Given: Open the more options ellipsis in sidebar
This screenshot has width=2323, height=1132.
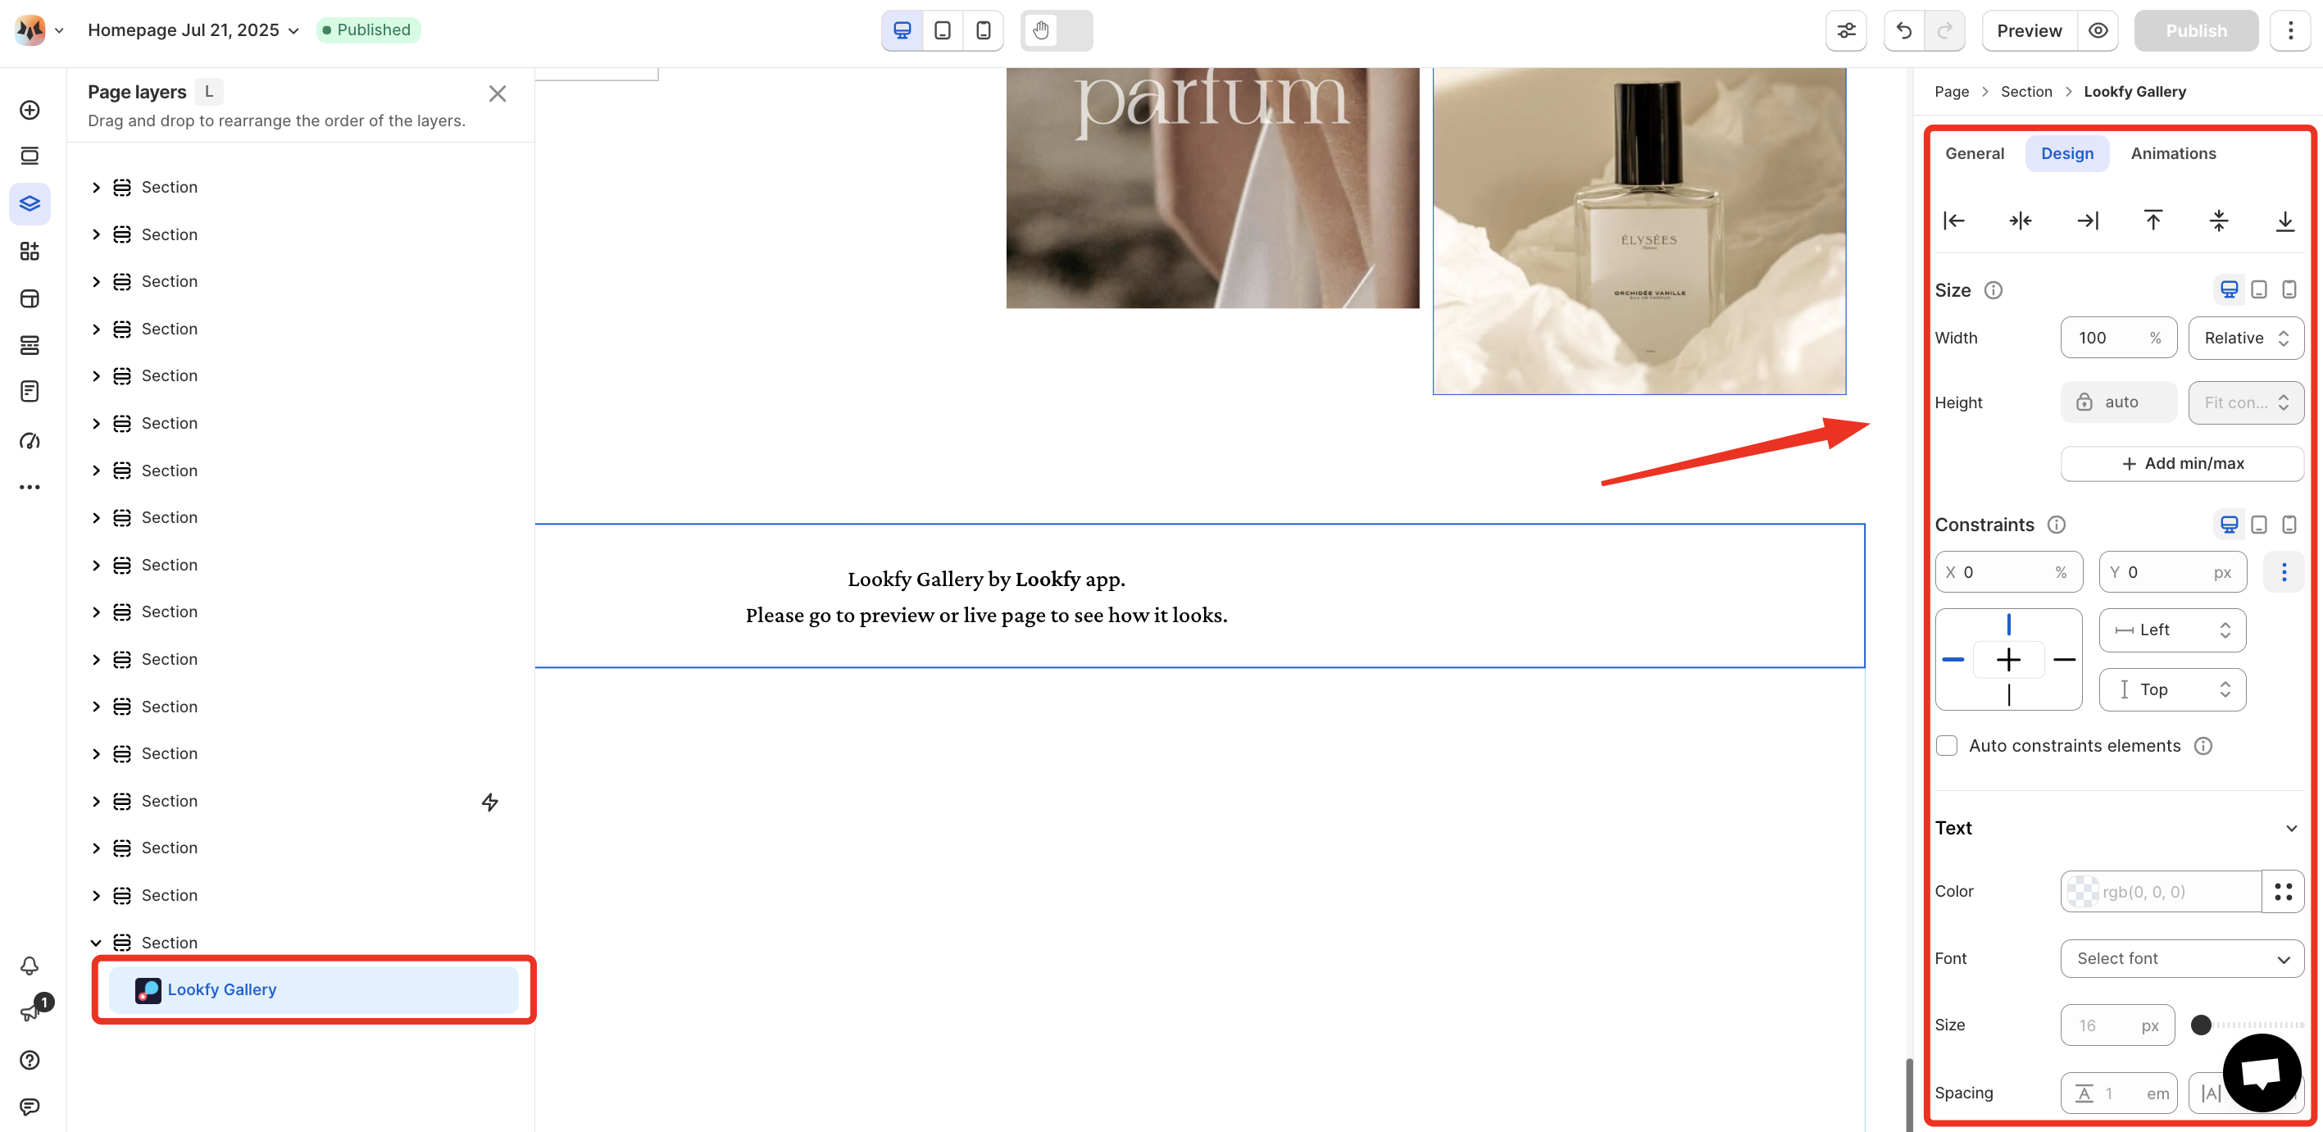Looking at the screenshot, I should tap(30, 487).
